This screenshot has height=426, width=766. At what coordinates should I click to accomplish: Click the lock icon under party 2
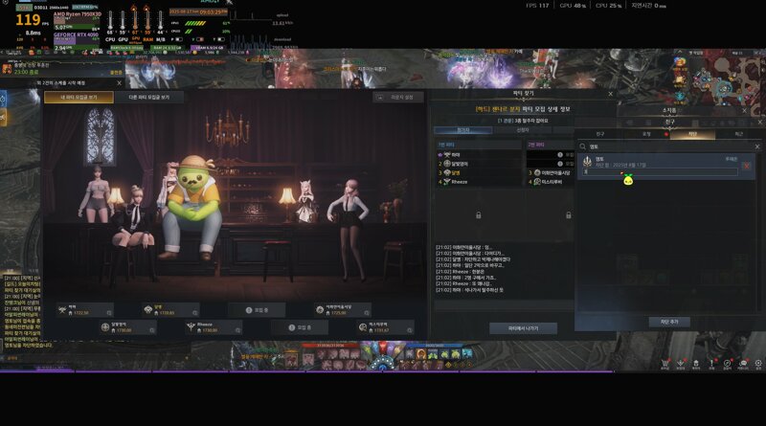click(568, 215)
